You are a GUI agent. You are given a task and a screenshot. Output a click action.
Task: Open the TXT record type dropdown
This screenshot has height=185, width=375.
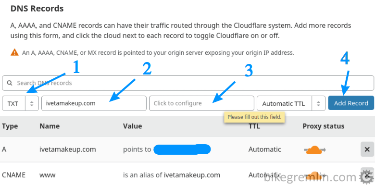[x=20, y=103]
